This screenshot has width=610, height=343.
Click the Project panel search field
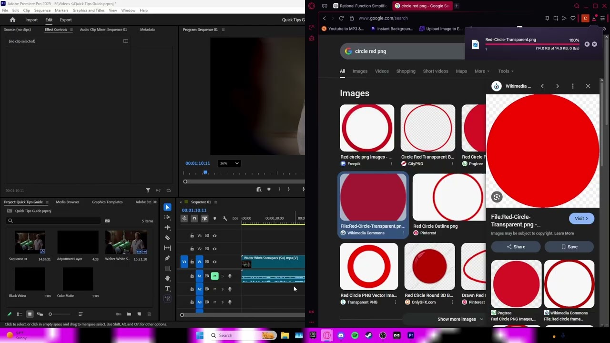click(54, 221)
